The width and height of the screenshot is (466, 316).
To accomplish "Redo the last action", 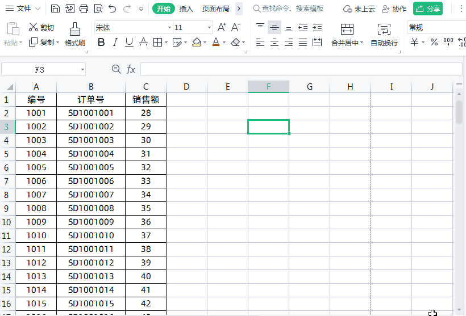I will click(127, 9).
